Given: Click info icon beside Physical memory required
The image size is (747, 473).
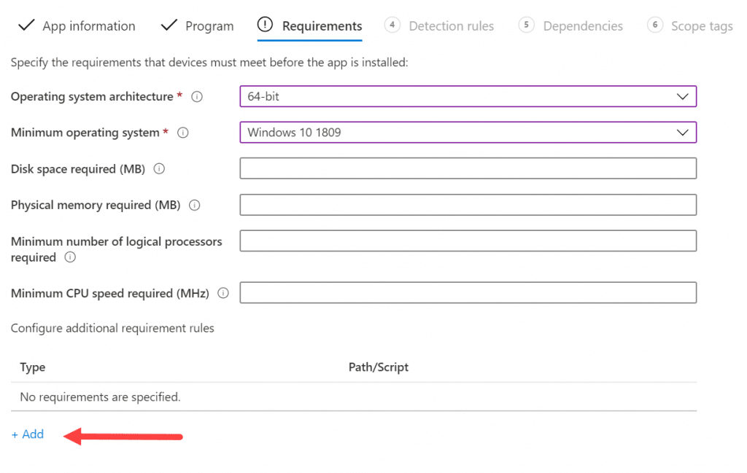Looking at the screenshot, I should click(194, 205).
